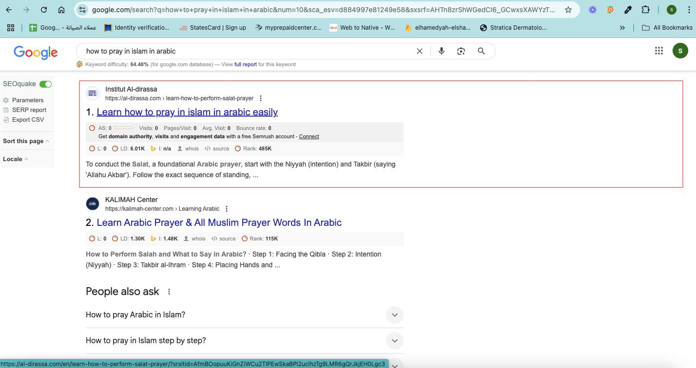The width and height of the screenshot is (696, 368).
Task: Submit search with magnifier icon
Action: point(481,51)
